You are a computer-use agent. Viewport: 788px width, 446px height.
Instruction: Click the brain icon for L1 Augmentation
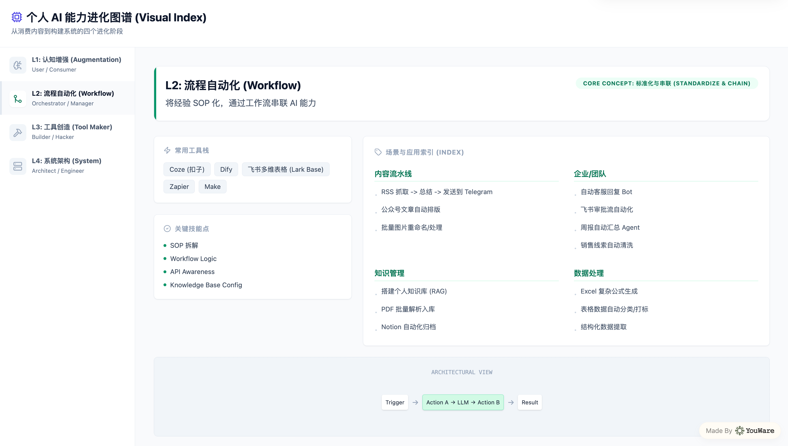point(18,65)
